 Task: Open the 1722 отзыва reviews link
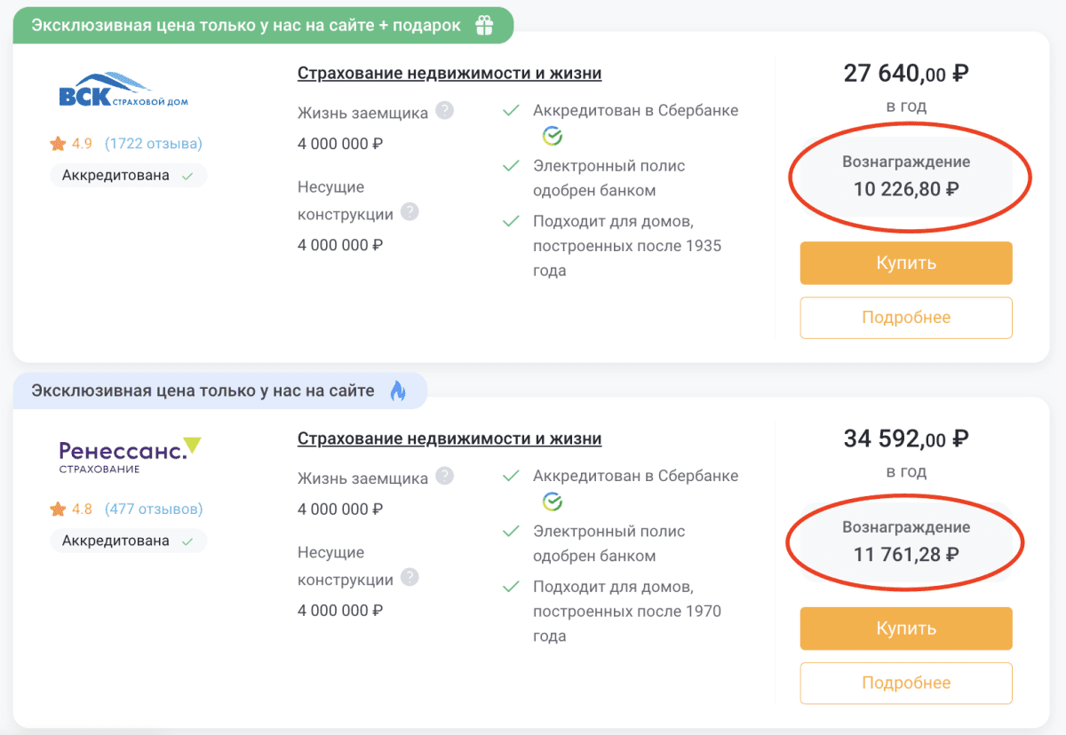click(154, 143)
